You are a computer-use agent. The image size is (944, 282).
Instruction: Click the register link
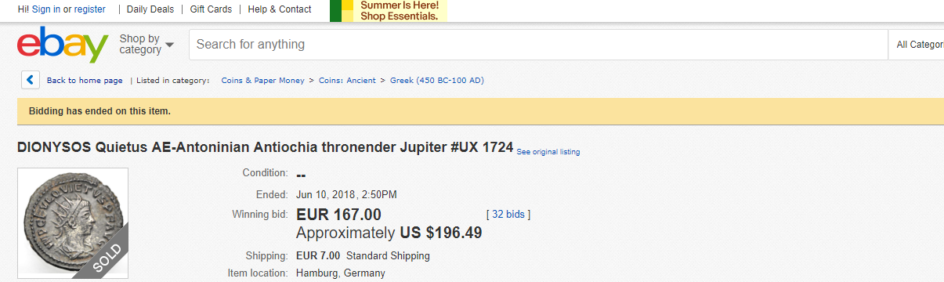[89, 9]
